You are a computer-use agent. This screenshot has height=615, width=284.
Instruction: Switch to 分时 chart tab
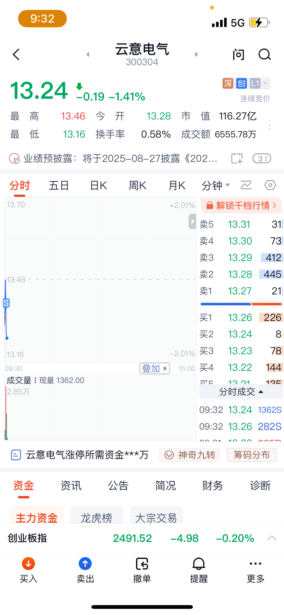coord(20,185)
